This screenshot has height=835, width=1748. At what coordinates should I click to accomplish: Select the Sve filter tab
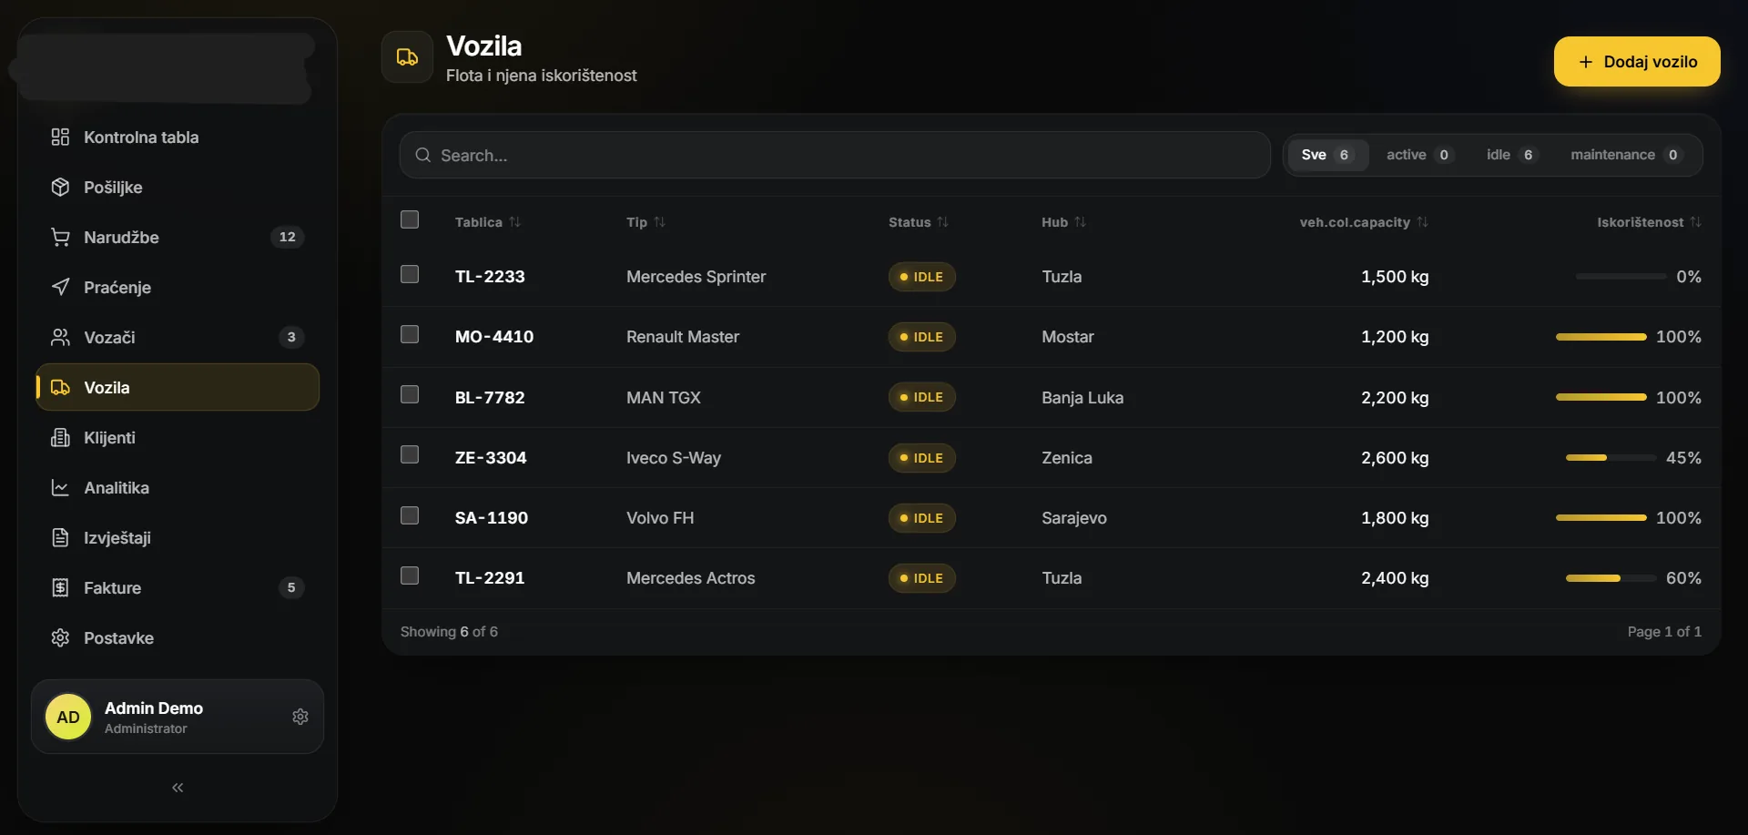click(x=1326, y=155)
